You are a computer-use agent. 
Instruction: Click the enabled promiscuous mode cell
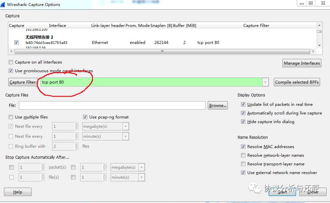pyautogui.click(x=137, y=42)
